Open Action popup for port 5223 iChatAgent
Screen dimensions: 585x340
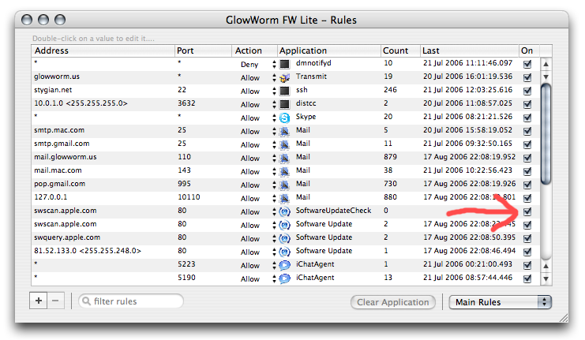click(x=274, y=265)
